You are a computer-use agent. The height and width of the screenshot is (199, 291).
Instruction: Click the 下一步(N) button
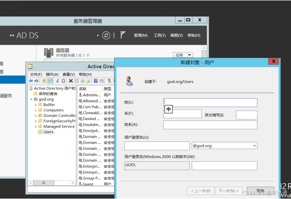(x=229, y=191)
